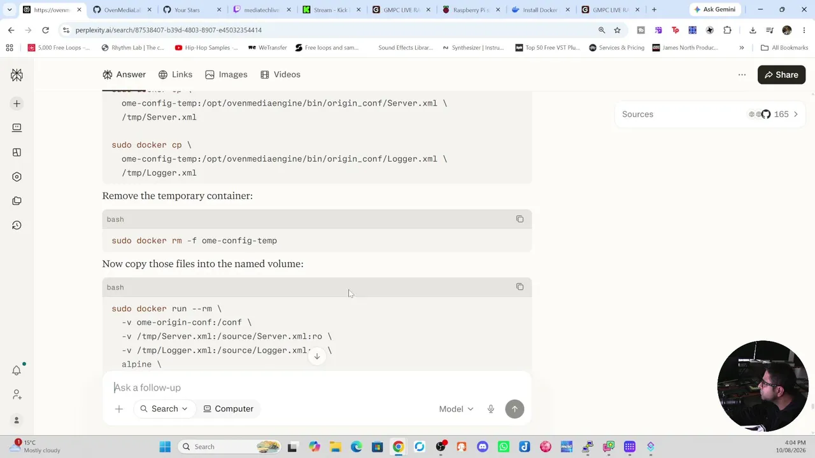Click text 'Now copy those files into the named volume:'
The image size is (815, 458).
click(x=202, y=264)
